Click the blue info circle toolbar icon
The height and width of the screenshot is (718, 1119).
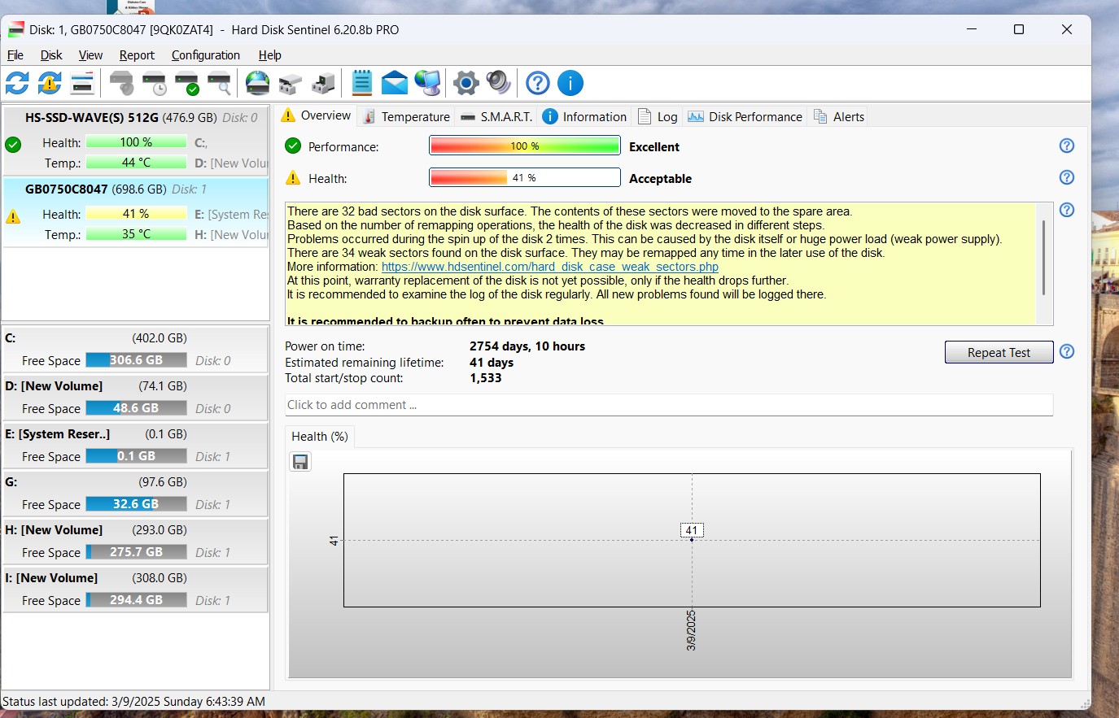pos(570,83)
